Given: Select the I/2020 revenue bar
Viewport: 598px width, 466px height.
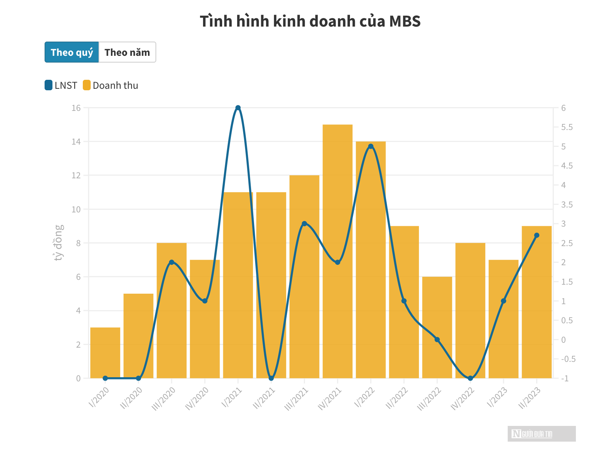Looking at the screenshot, I should click(x=105, y=353).
